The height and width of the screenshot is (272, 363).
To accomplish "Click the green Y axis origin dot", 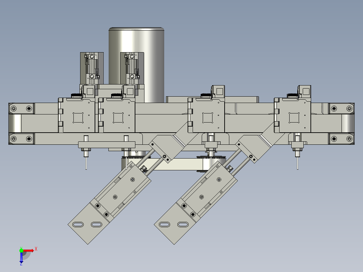I will tap(21, 250).
